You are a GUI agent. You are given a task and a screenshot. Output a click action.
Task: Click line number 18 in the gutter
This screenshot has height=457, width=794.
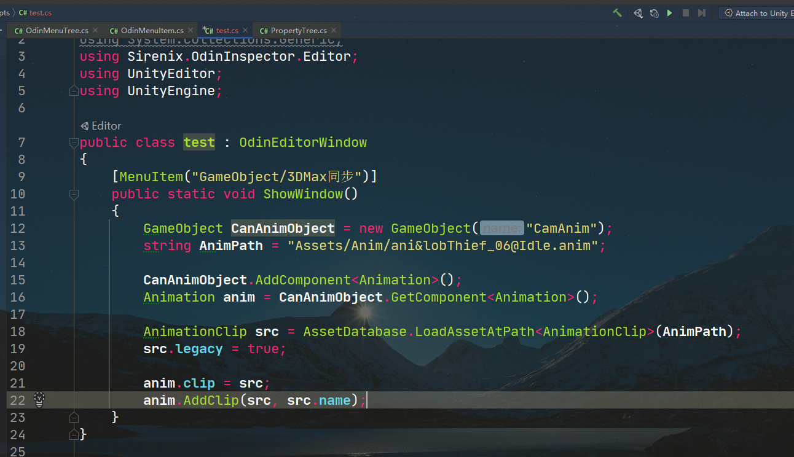pos(18,332)
